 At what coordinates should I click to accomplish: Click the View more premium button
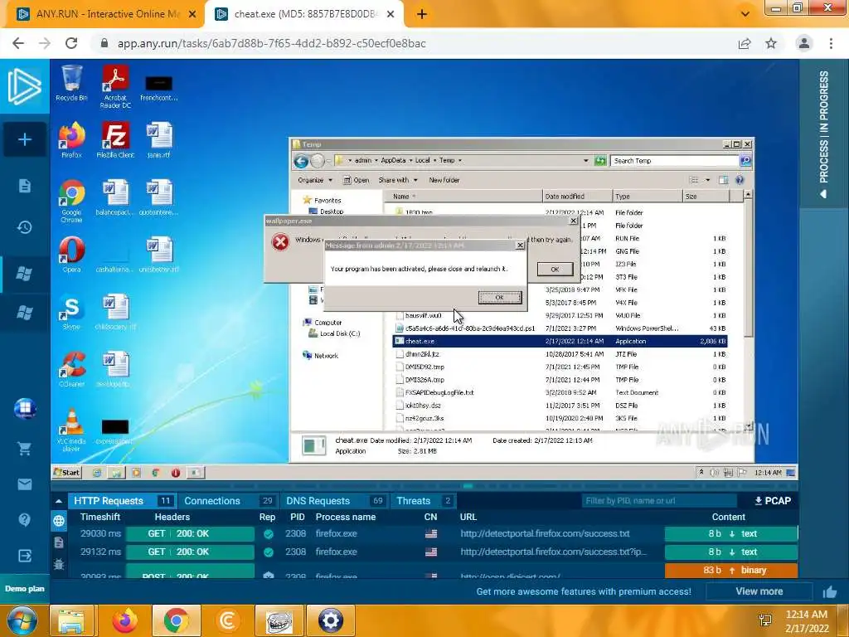[759, 591]
